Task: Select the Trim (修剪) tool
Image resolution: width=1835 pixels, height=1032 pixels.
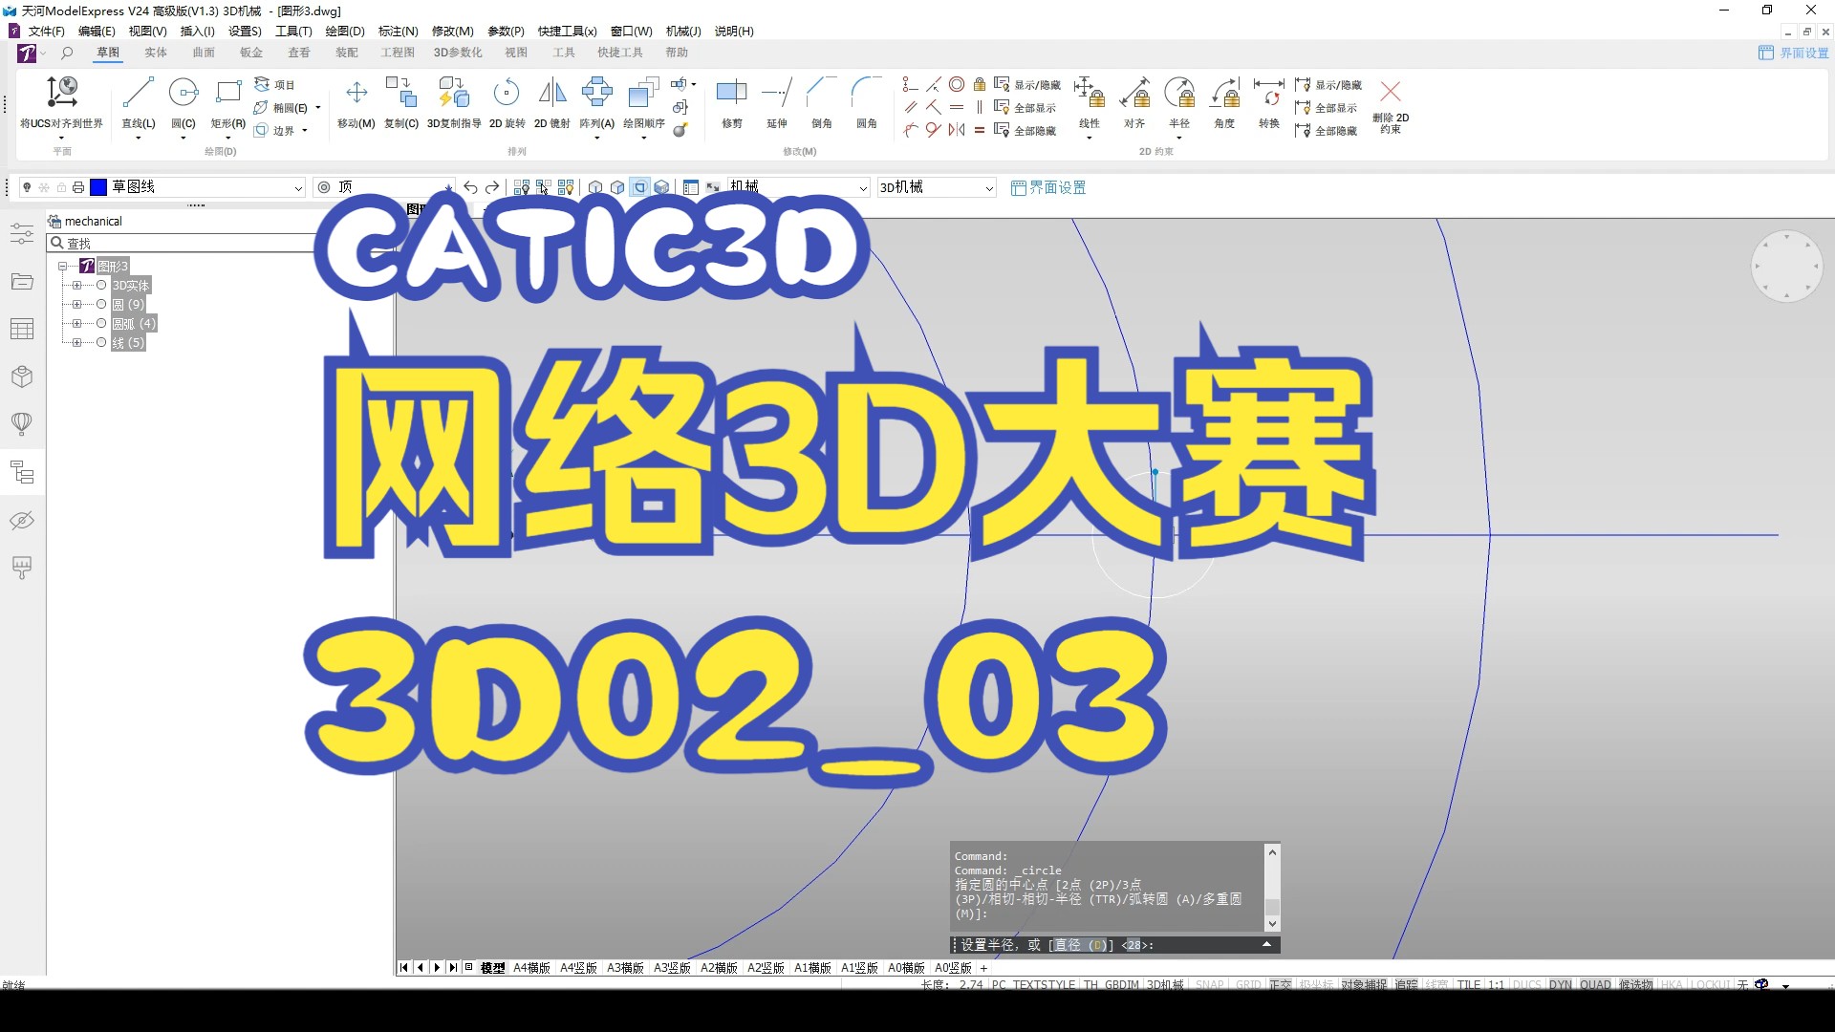Action: 731,103
